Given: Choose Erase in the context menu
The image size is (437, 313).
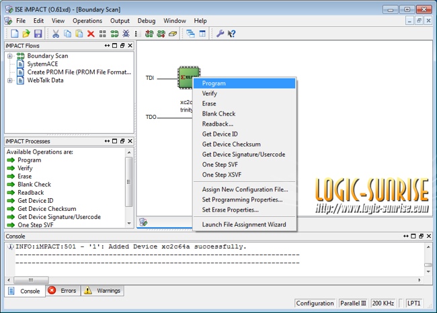Looking at the screenshot, I should [245, 103].
